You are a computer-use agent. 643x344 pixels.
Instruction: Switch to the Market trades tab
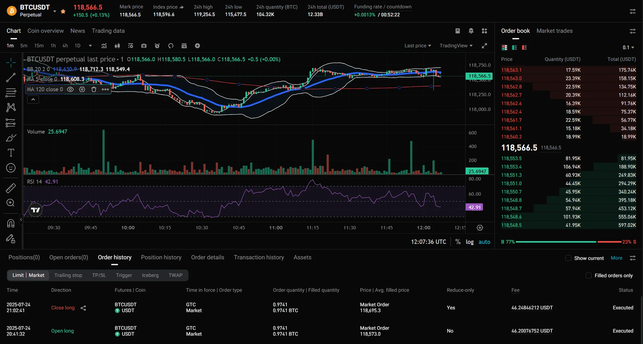554,31
